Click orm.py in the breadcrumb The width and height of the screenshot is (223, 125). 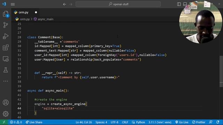coord(25,19)
